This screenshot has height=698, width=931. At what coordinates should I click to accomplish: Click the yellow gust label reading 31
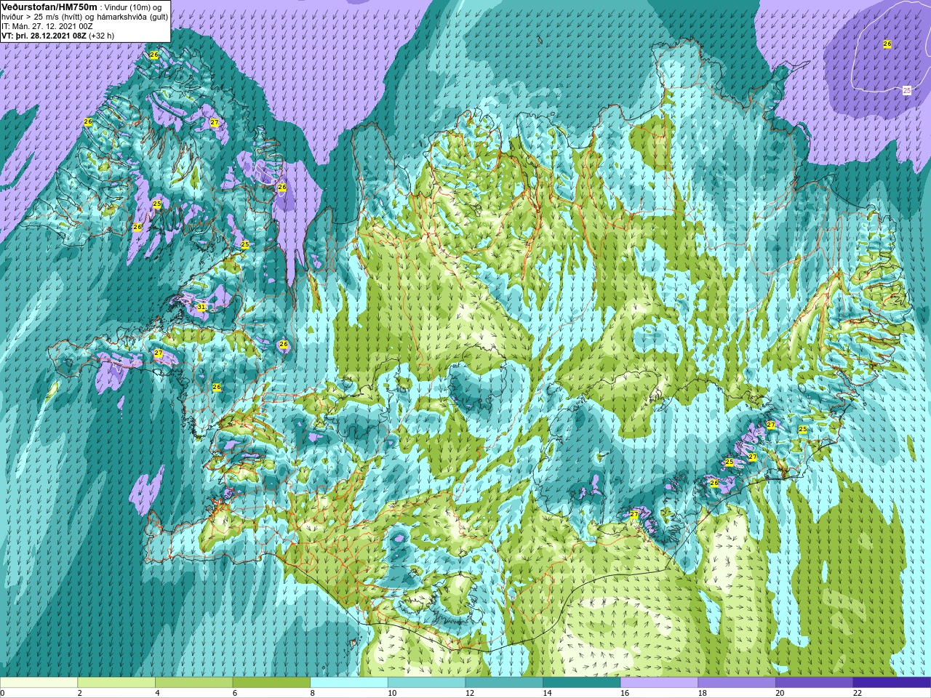[201, 308]
